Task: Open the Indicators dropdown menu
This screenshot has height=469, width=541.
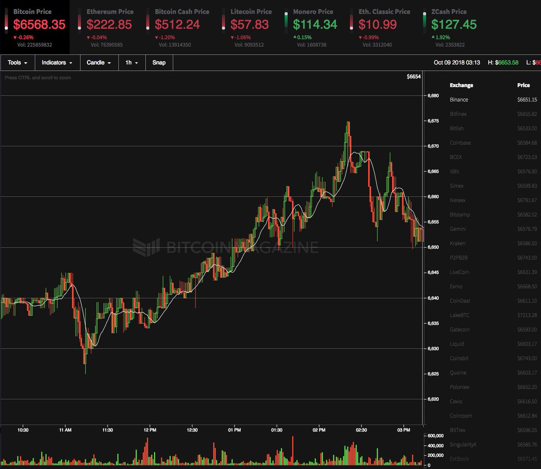Action: coord(57,63)
